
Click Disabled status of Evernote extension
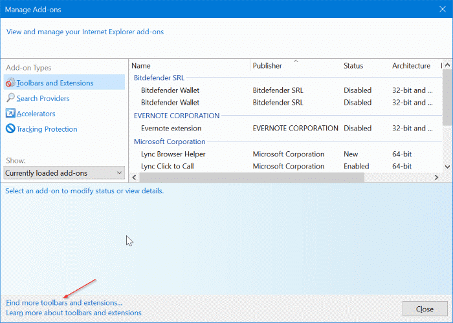click(357, 129)
